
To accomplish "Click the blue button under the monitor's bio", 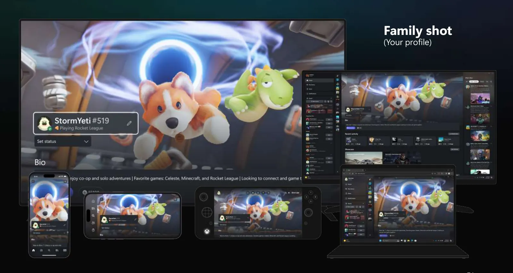I will (350, 128).
